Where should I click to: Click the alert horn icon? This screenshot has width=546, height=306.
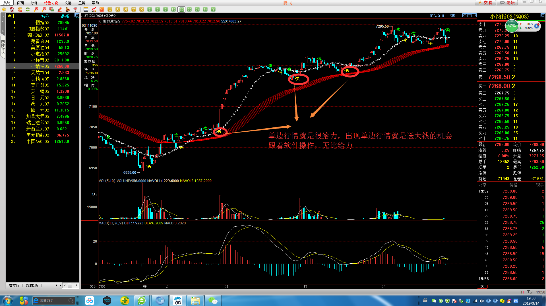pos(68,9)
